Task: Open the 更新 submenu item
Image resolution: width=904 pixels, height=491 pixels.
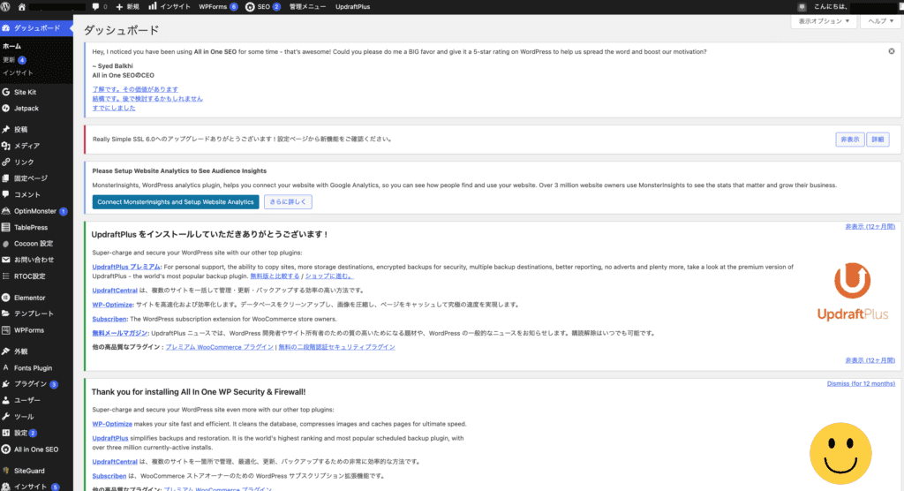Action: [x=14, y=59]
